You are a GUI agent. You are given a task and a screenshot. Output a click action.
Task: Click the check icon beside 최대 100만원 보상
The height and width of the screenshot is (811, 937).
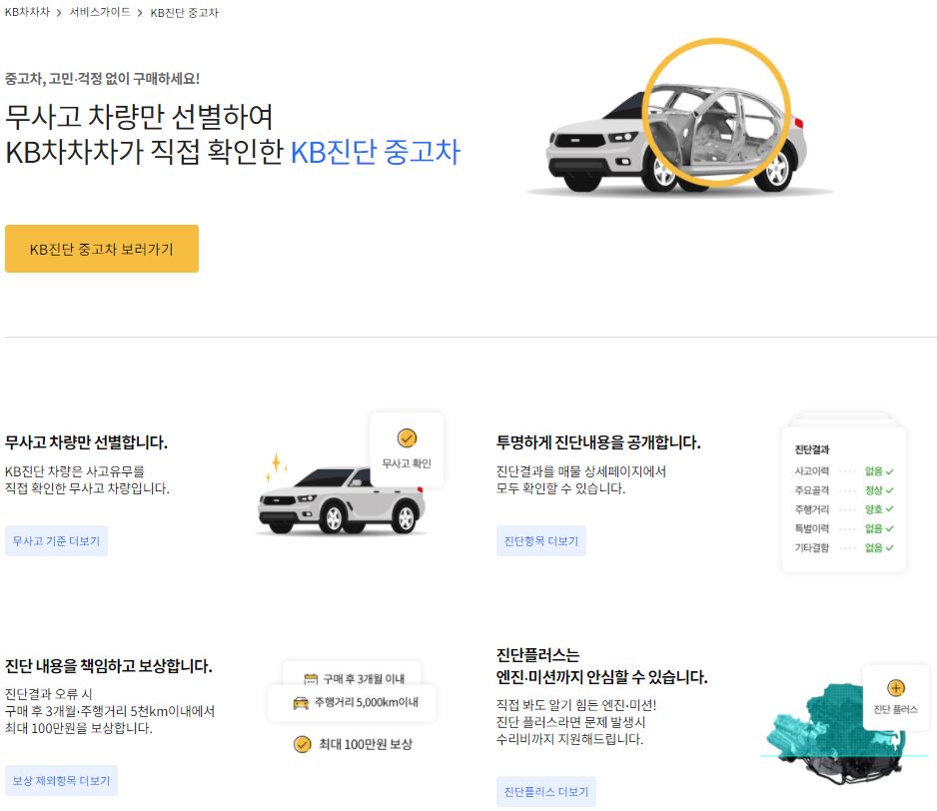[x=303, y=745]
